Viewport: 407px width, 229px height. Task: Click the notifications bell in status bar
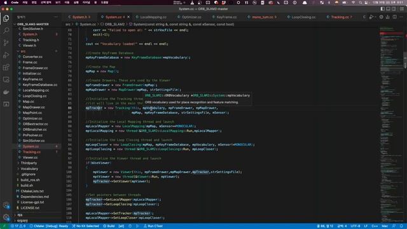click(x=401, y=226)
